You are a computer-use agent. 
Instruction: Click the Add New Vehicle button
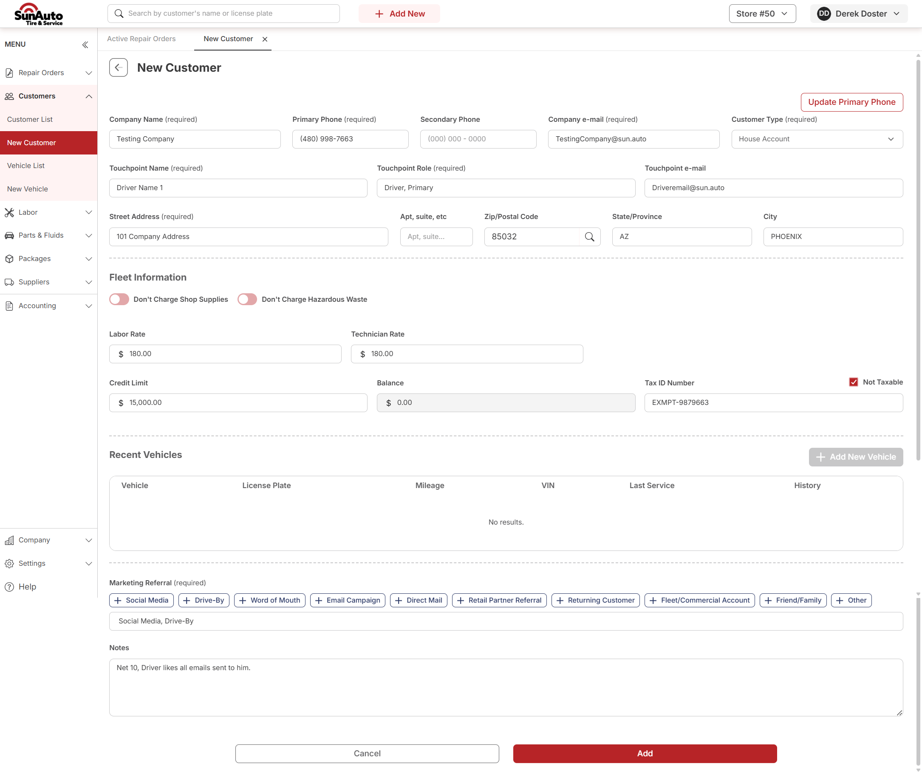tap(856, 457)
